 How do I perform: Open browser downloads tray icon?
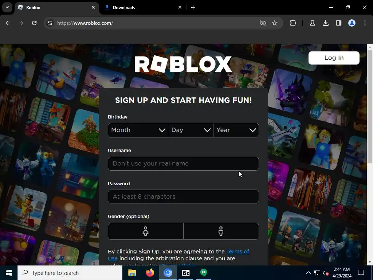point(326,23)
